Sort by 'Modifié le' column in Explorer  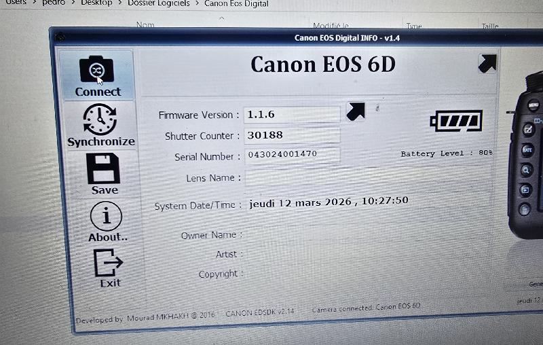(x=331, y=25)
